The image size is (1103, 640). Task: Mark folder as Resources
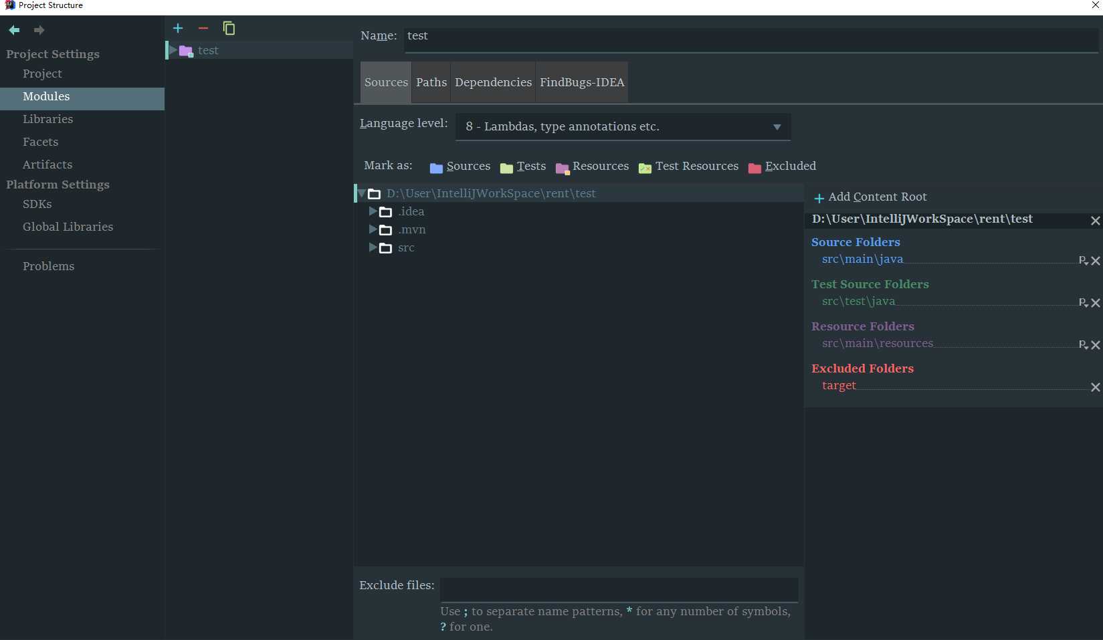[592, 167]
